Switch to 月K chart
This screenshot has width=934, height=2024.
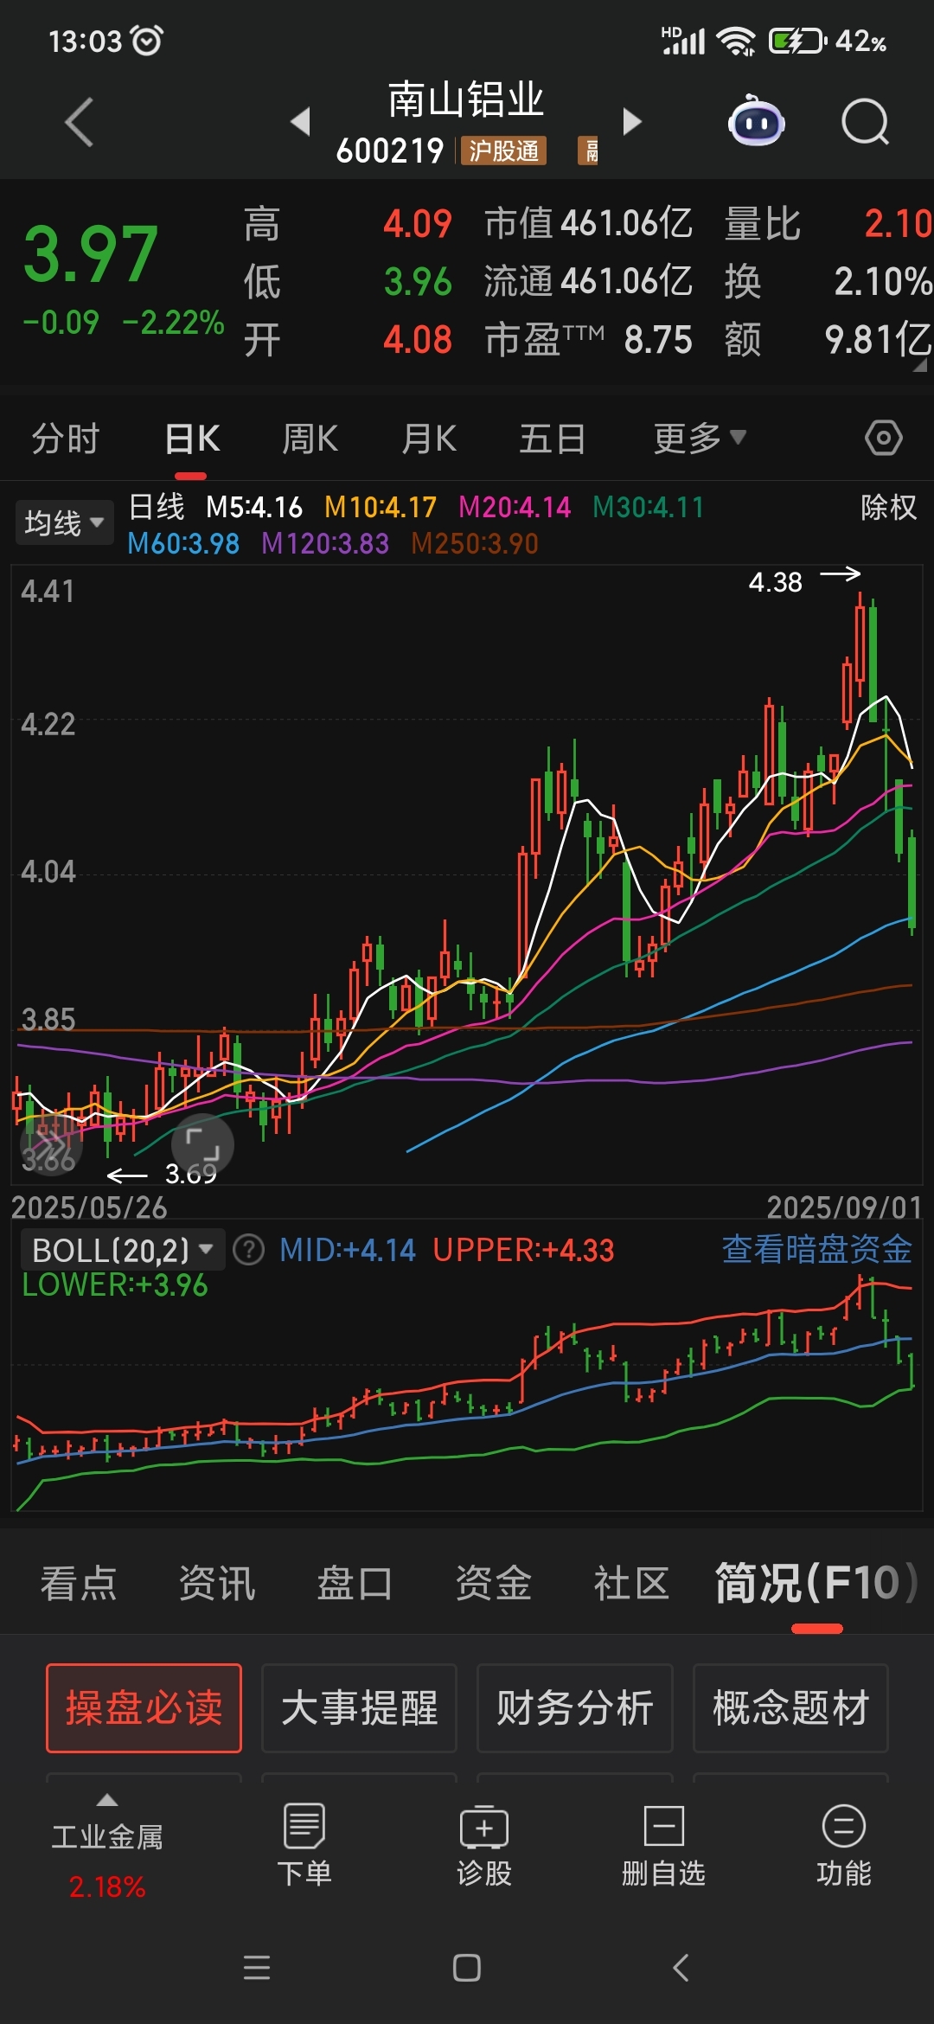429,439
